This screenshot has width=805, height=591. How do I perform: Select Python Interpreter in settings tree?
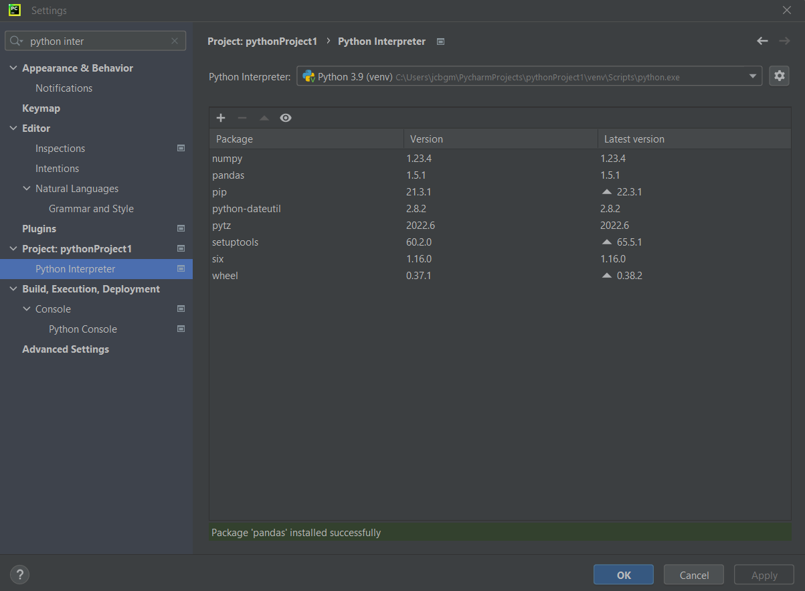[x=96, y=269]
